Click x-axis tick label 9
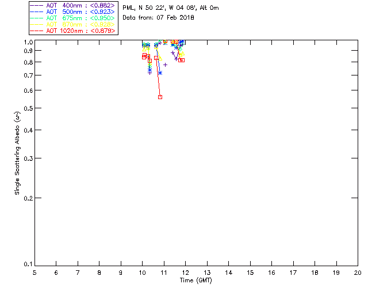This screenshot has height=295, width=368. pos(121,273)
